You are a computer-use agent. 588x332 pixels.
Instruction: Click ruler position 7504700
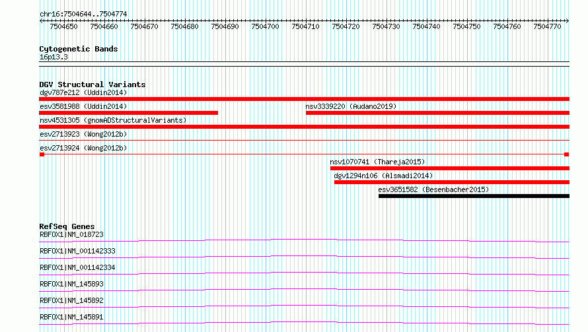(265, 26)
